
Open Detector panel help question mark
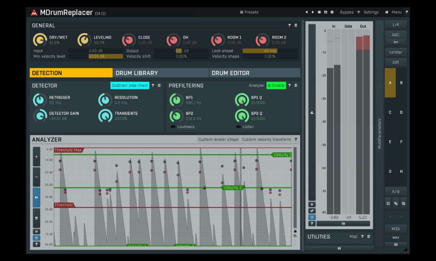pos(153,85)
